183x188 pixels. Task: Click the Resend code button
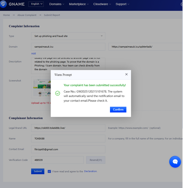(x=96, y=160)
